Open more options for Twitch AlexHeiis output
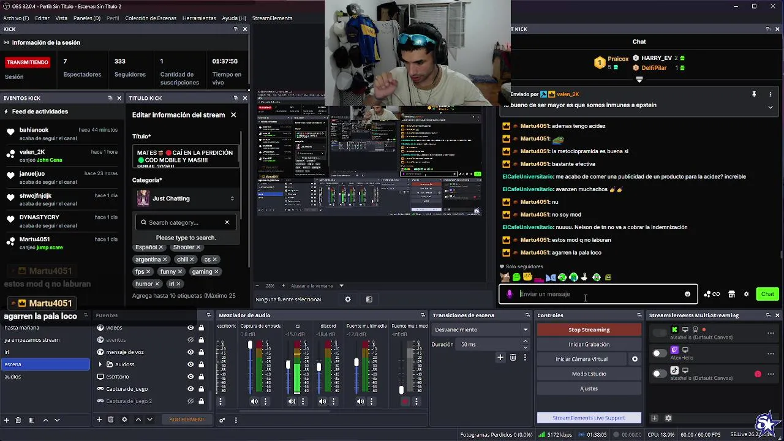The image size is (784, 441). pyautogui.click(x=771, y=353)
